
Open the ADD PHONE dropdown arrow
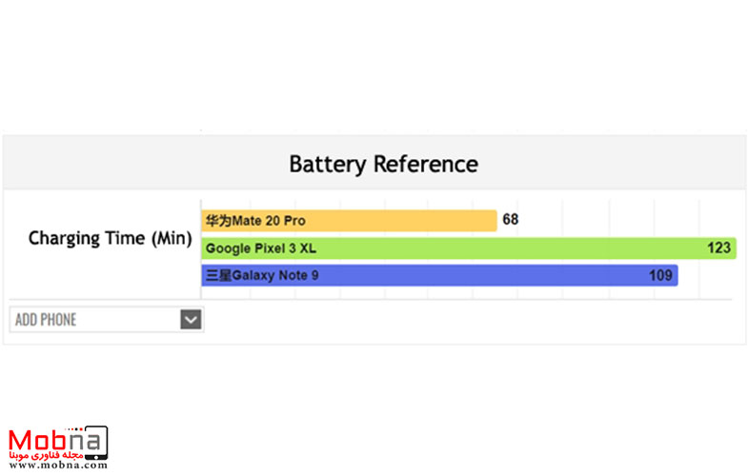[x=191, y=320]
